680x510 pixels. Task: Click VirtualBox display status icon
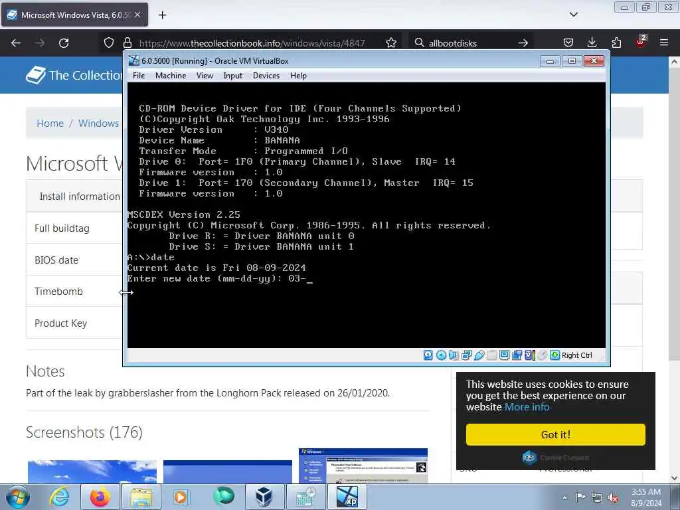coord(505,355)
